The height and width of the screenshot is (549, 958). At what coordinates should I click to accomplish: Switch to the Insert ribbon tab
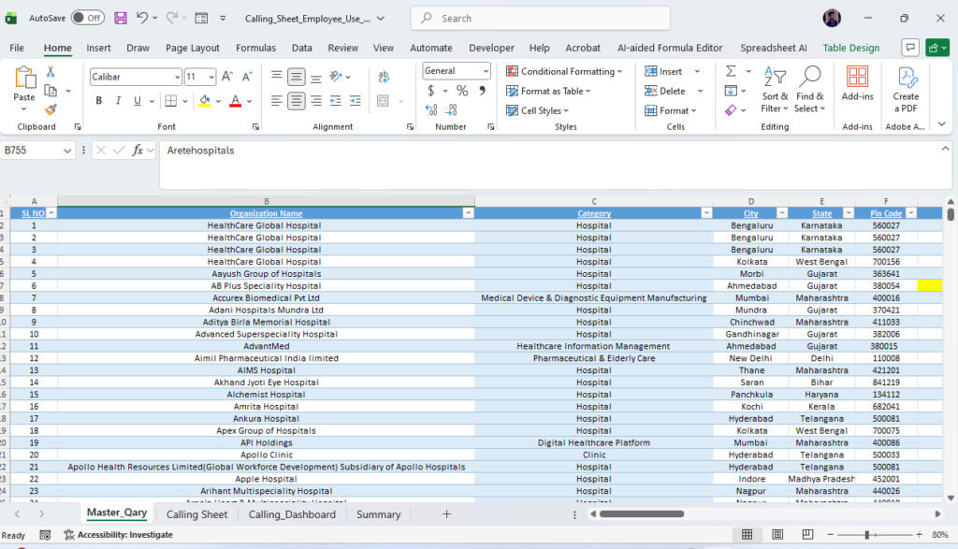coord(98,48)
